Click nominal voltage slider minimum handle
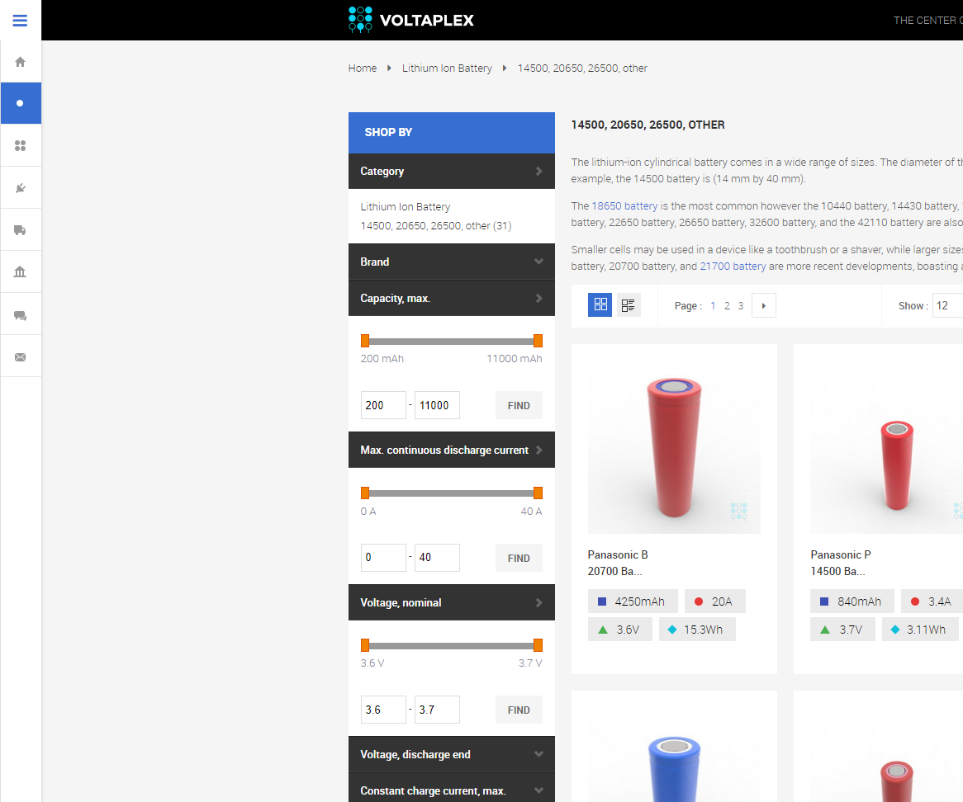Viewport: 963px width, 802px height. (x=365, y=645)
